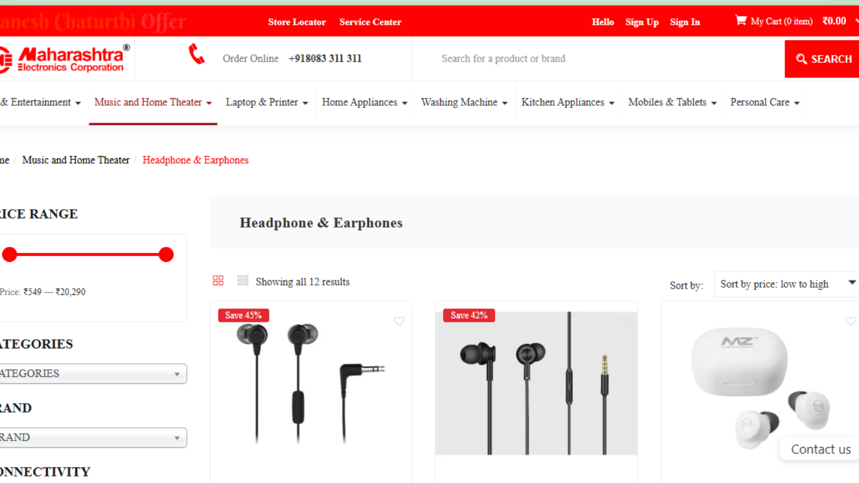Expand the Brand filter dropdown
Image resolution: width=859 pixels, height=483 pixels.
point(92,437)
